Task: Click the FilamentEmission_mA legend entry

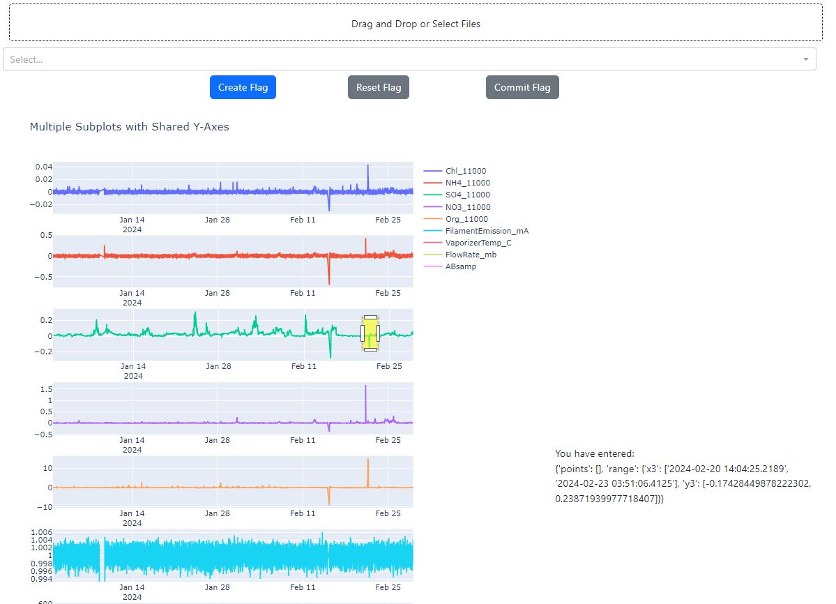Action: tap(487, 231)
